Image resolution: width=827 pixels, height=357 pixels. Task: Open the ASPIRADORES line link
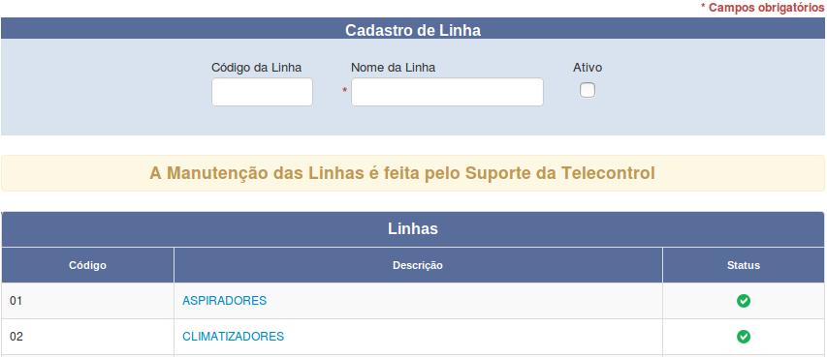(x=225, y=301)
